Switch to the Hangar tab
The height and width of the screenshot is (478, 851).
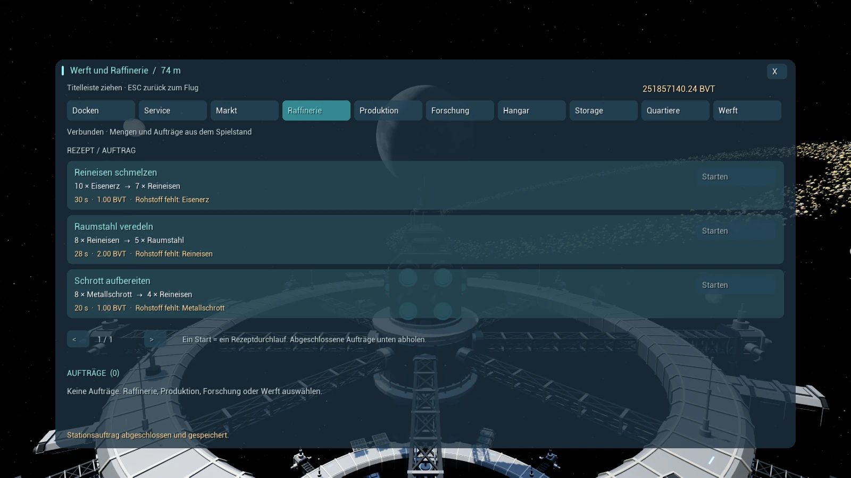tap(532, 110)
